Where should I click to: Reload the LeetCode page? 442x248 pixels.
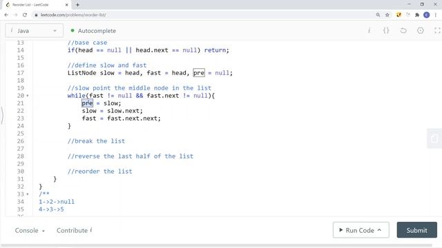tap(25, 15)
